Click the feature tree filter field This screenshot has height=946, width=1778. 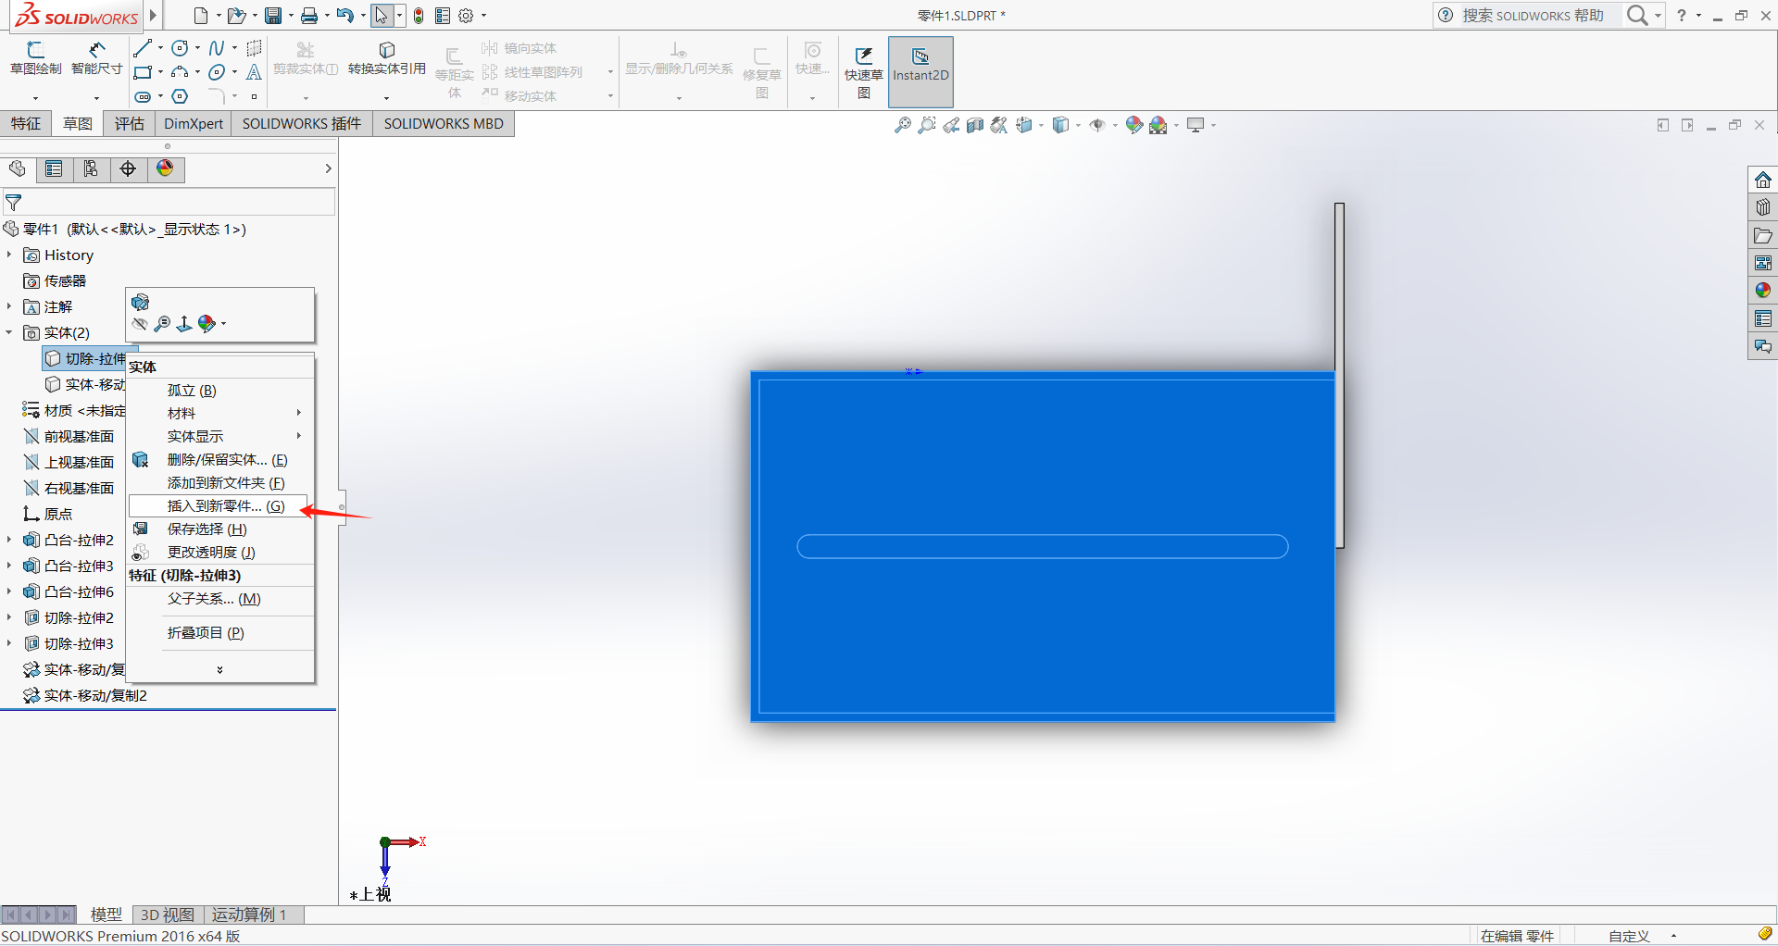pyautogui.click(x=169, y=202)
